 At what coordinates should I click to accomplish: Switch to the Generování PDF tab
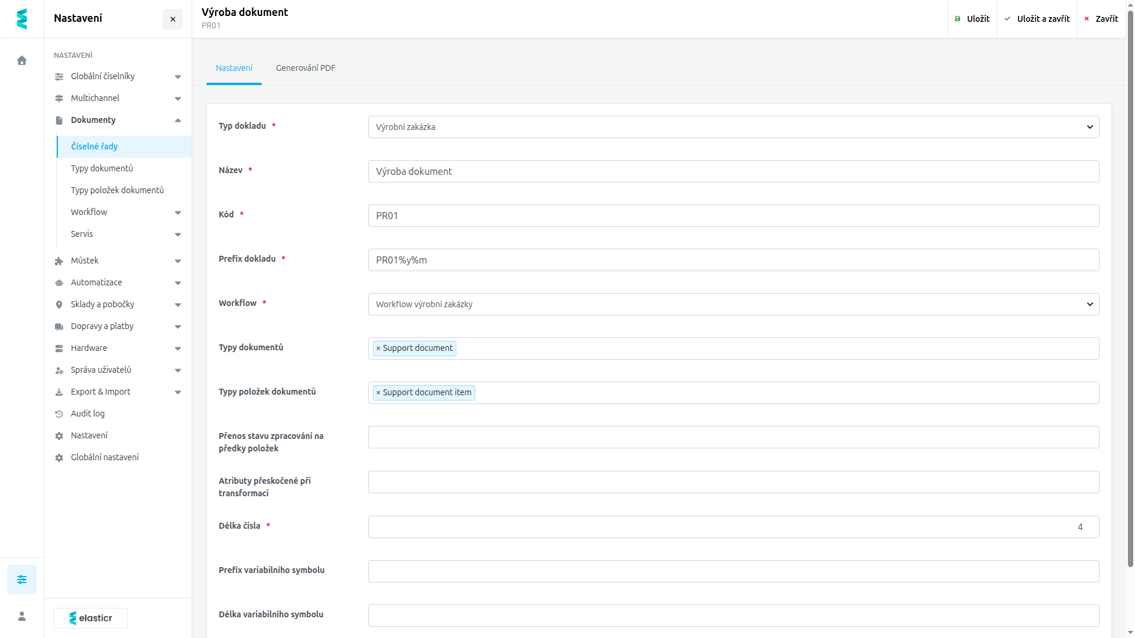(x=306, y=68)
